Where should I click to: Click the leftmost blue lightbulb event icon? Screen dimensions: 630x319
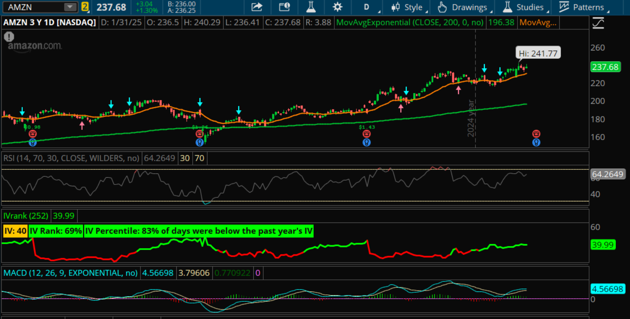(33, 142)
